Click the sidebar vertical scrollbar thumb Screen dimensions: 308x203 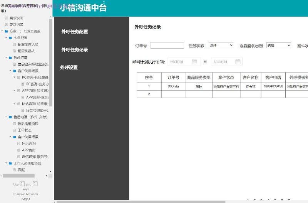(x=50, y=63)
